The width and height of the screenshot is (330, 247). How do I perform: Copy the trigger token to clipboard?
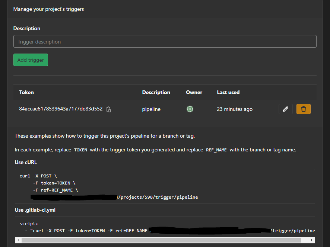point(108,109)
